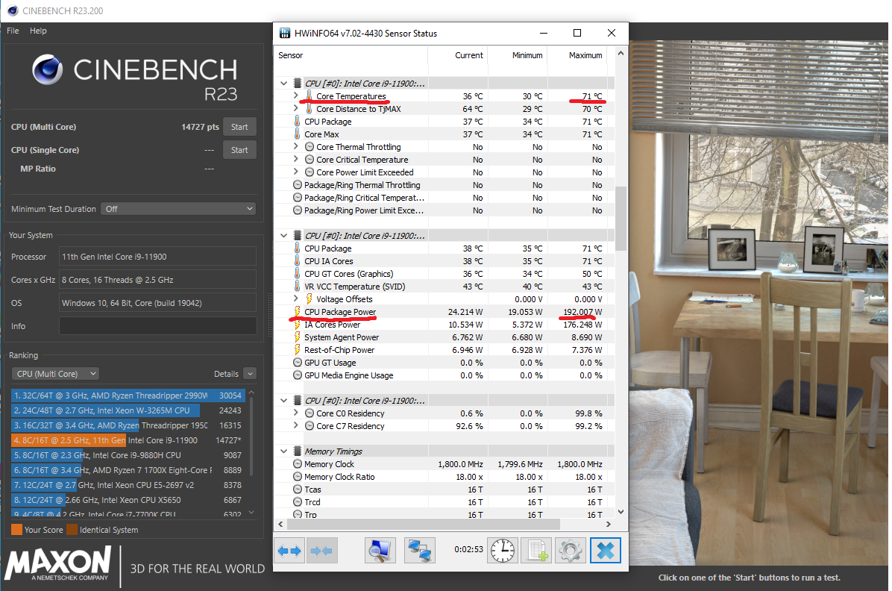Click the Current column header
892x591 pixels.
coord(469,55)
